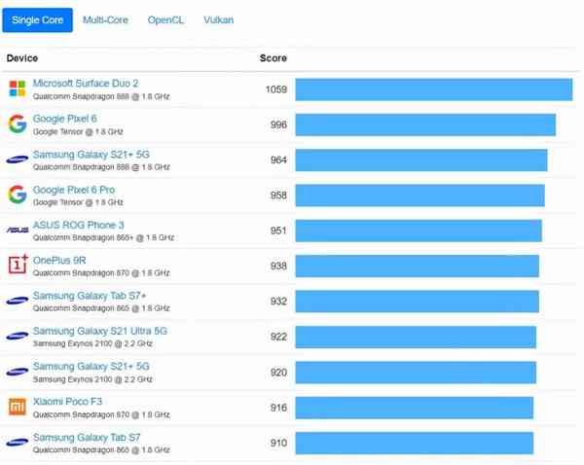Click the Microsoft logo beside Surface Duo 2

pyautogui.click(x=18, y=89)
